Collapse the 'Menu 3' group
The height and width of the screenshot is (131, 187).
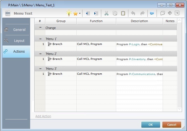(x=40, y=68)
